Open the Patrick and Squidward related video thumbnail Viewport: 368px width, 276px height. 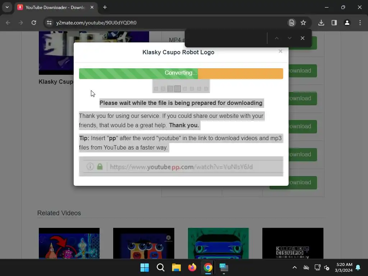pyautogui.click(x=69, y=243)
